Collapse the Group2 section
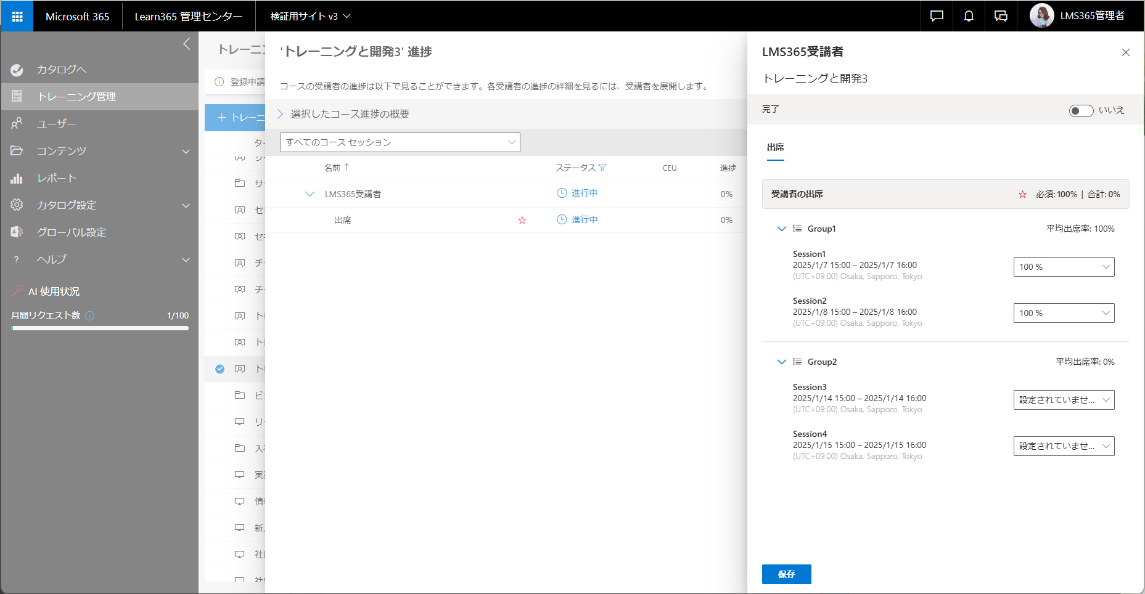 [x=782, y=362]
